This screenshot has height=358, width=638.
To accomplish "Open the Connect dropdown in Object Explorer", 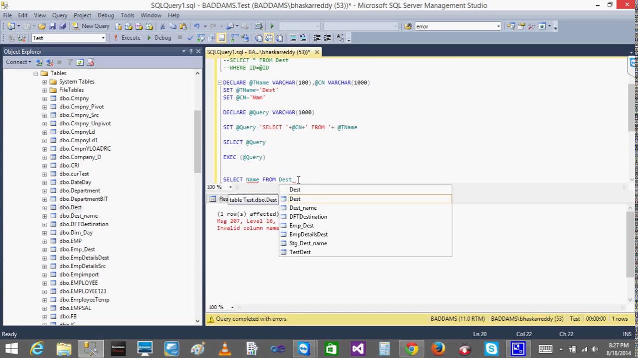I will [x=18, y=62].
